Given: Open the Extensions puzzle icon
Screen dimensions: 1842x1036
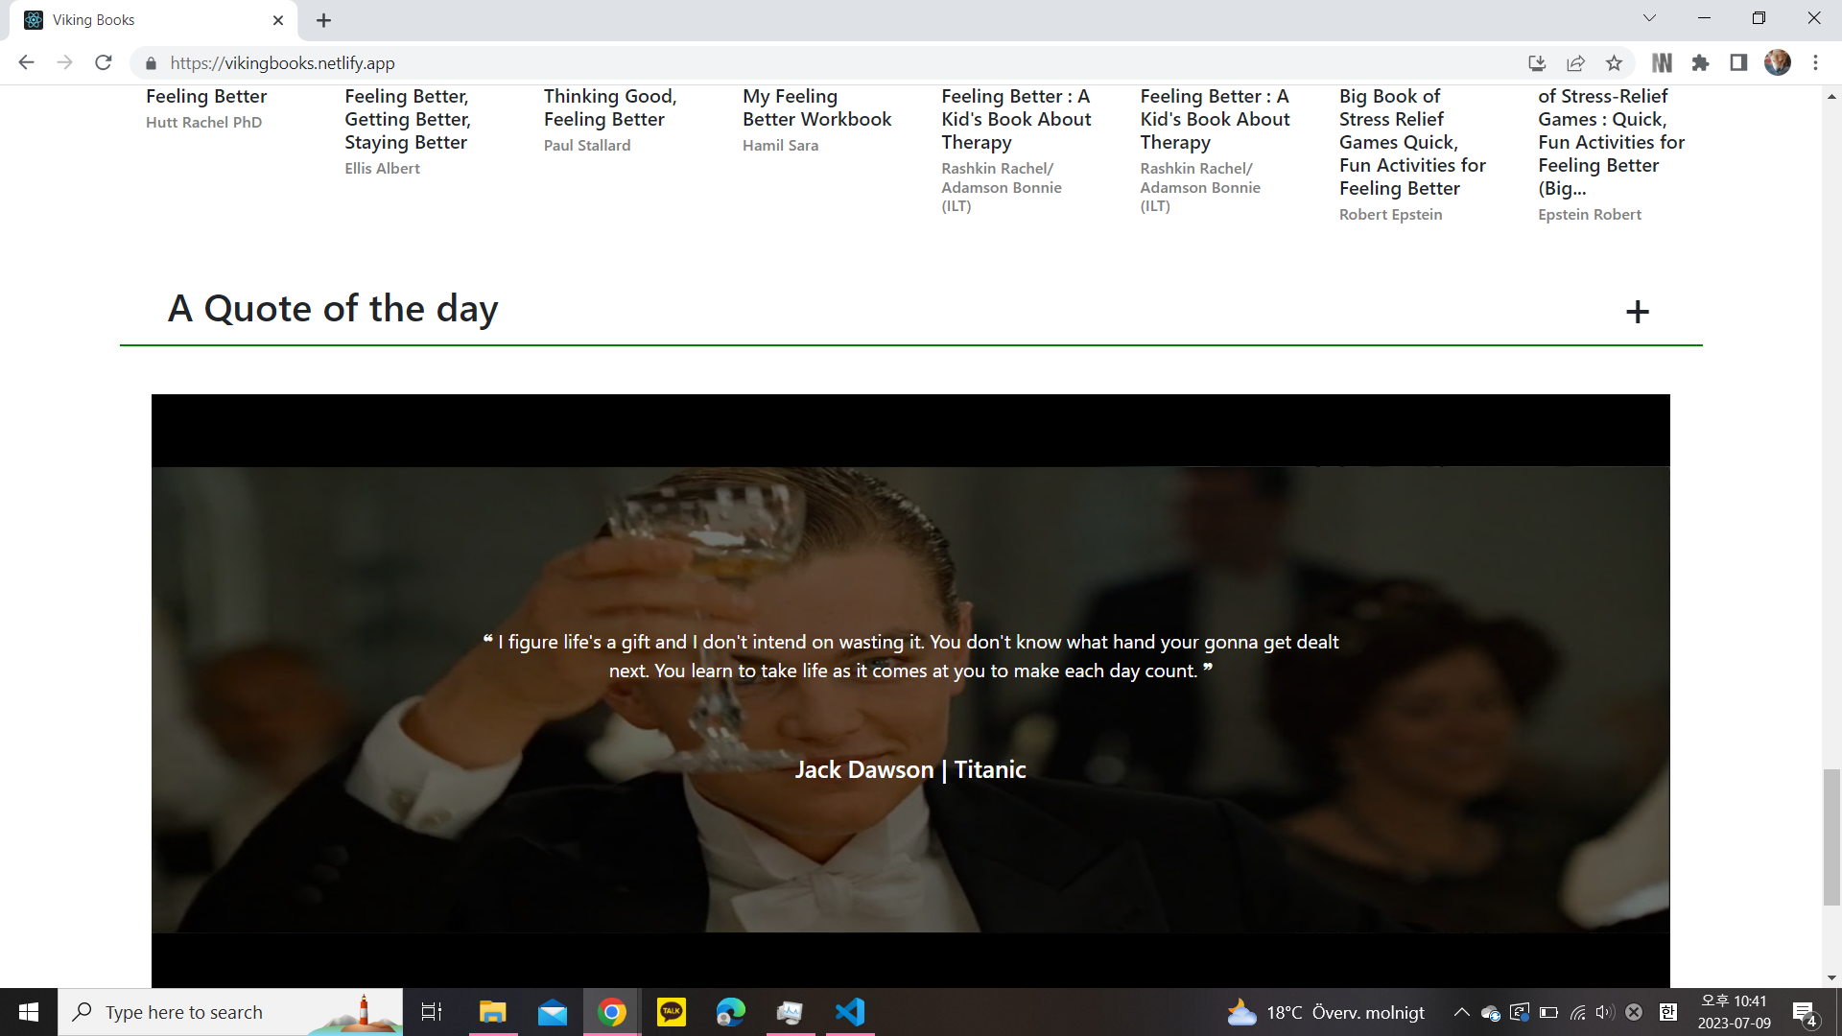Looking at the screenshot, I should click(1700, 63).
